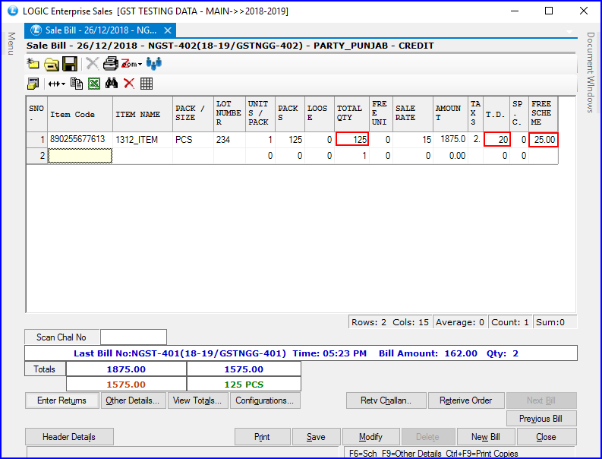This screenshot has width=602, height=459.
Task: Open the Document Windows side panel
Action: click(x=591, y=72)
